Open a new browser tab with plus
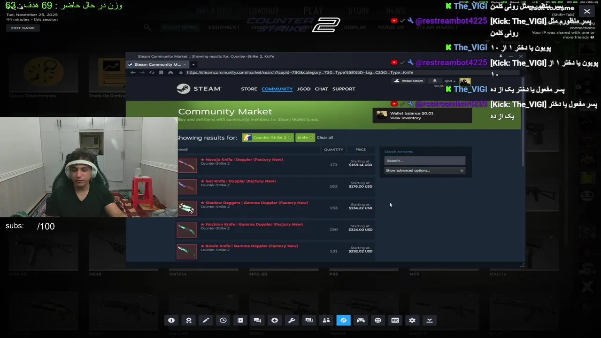The width and height of the screenshot is (601, 338). pyautogui.click(x=193, y=64)
